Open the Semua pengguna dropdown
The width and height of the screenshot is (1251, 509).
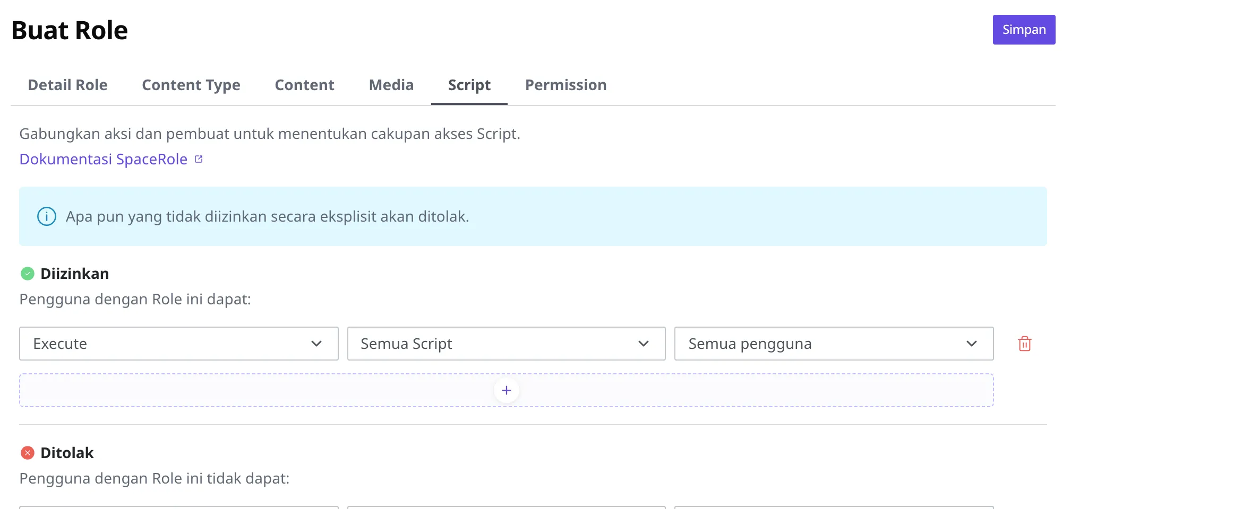[x=834, y=344]
